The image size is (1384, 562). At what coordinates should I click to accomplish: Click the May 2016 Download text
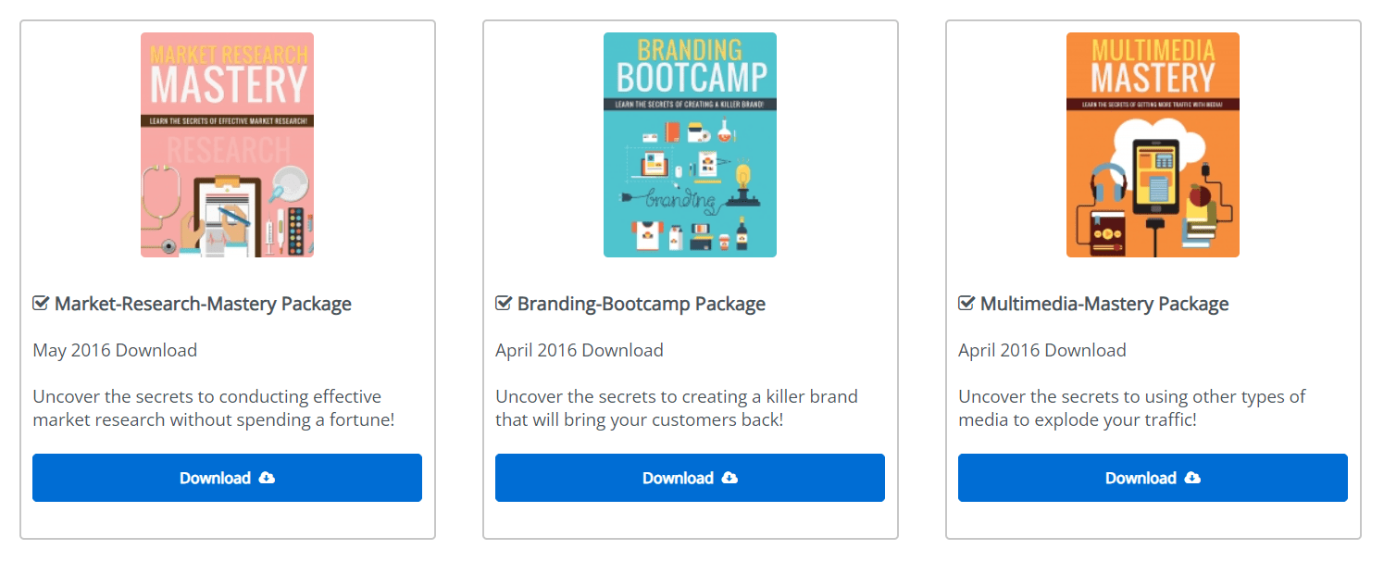115,350
